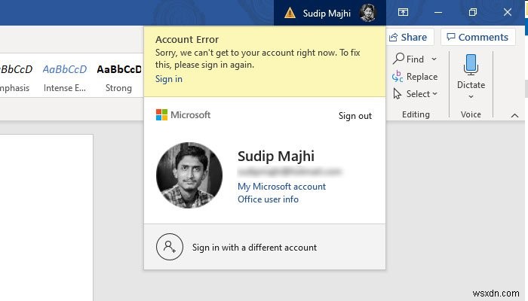Collapse the ribbon with the chevron

click(x=515, y=115)
